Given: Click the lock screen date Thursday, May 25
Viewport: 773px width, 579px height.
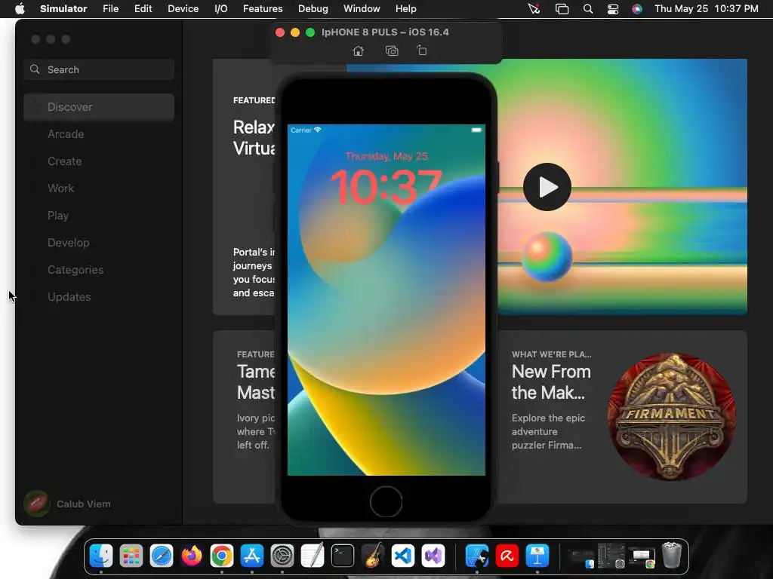Looking at the screenshot, I should coord(386,156).
